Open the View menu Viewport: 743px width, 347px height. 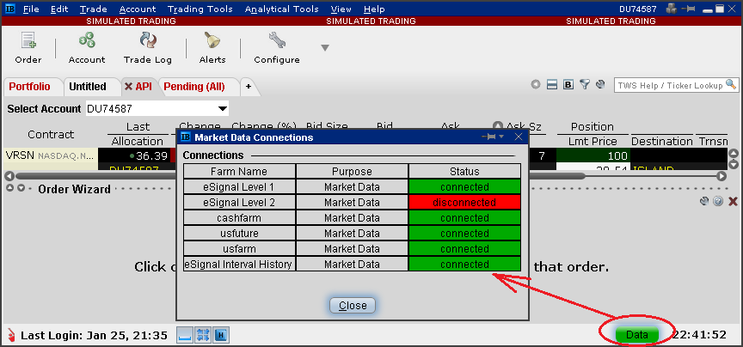point(341,9)
